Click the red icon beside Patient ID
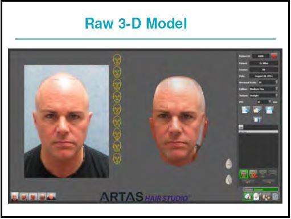This screenshot has width=291, height=219. click(274, 56)
